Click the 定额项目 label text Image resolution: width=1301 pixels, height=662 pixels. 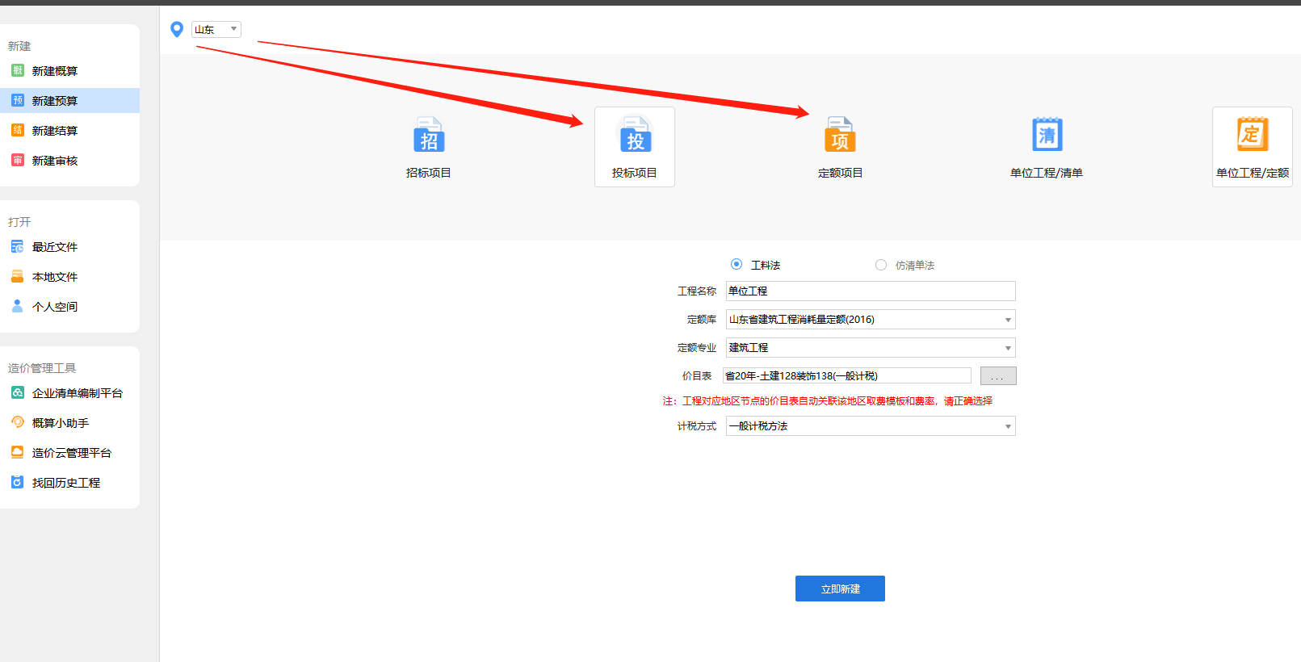840,173
